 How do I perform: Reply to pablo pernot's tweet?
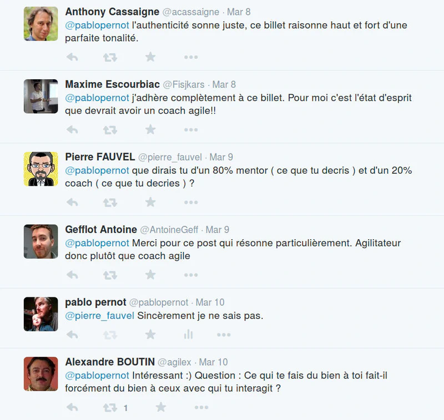(72, 334)
